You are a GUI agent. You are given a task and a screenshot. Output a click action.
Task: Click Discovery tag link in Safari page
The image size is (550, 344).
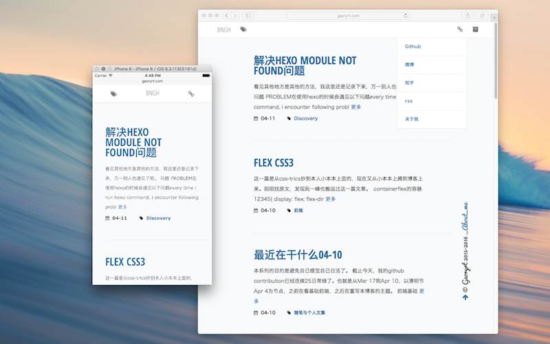click(x=305, y=118)
